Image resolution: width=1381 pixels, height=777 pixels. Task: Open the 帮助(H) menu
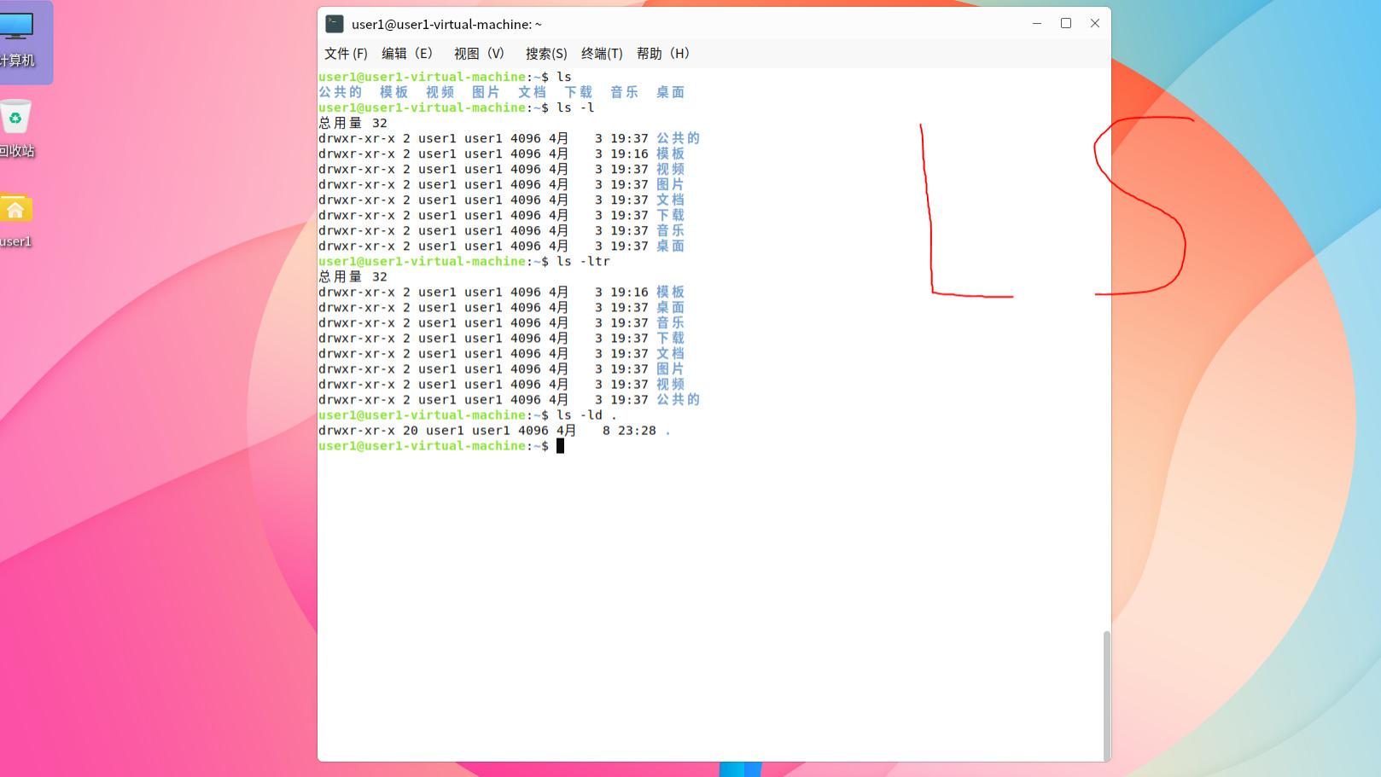tap(663, 54)
